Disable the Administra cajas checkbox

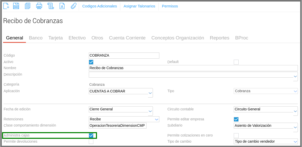point(91,135)
